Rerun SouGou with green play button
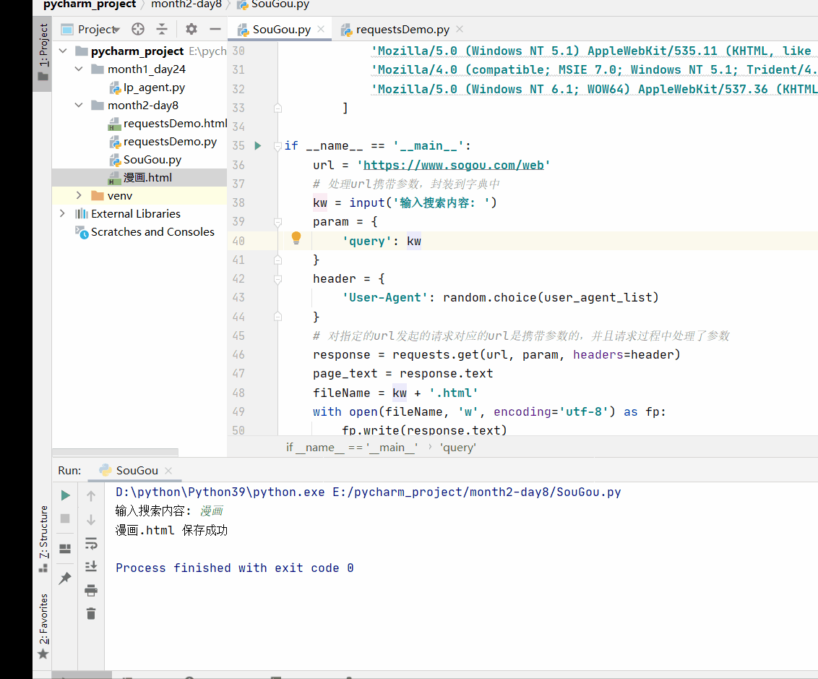 pyautogui.click(x=65, y=495)
